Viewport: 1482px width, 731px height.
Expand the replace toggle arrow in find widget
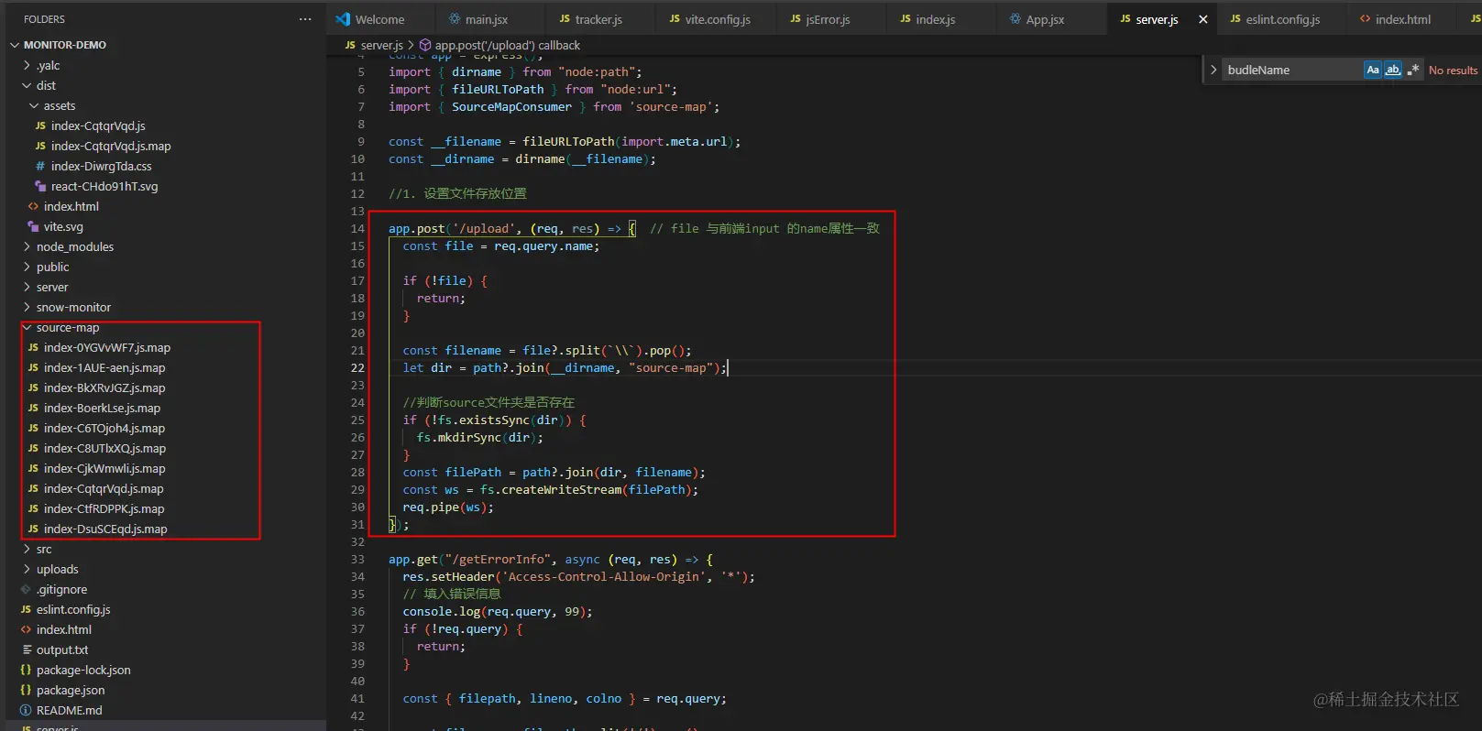pos(1213,70)
